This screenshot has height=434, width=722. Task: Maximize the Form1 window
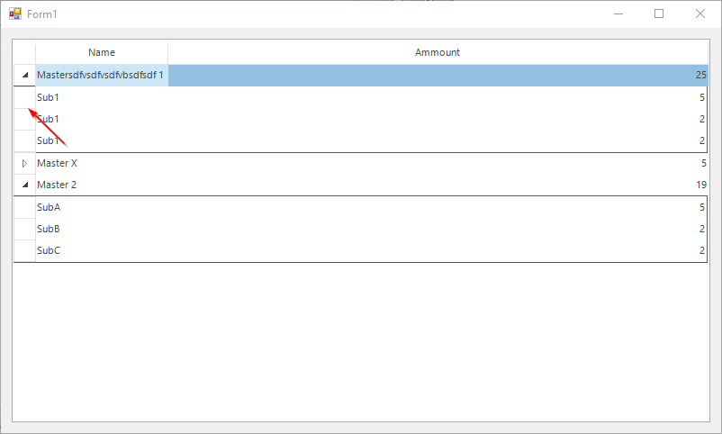pos(659,14)
